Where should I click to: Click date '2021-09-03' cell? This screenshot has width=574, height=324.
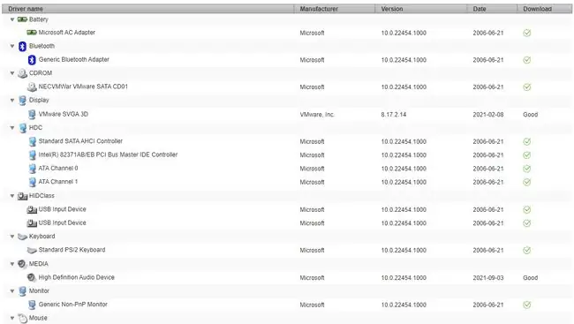pos(488,278)
